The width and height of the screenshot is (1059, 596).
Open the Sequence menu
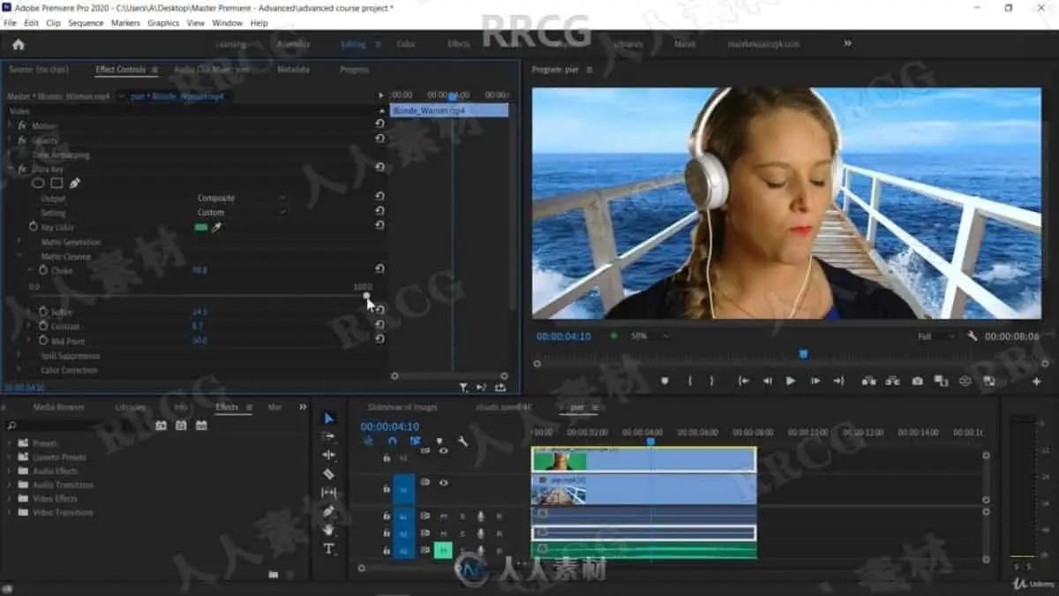tap(86, 23)
